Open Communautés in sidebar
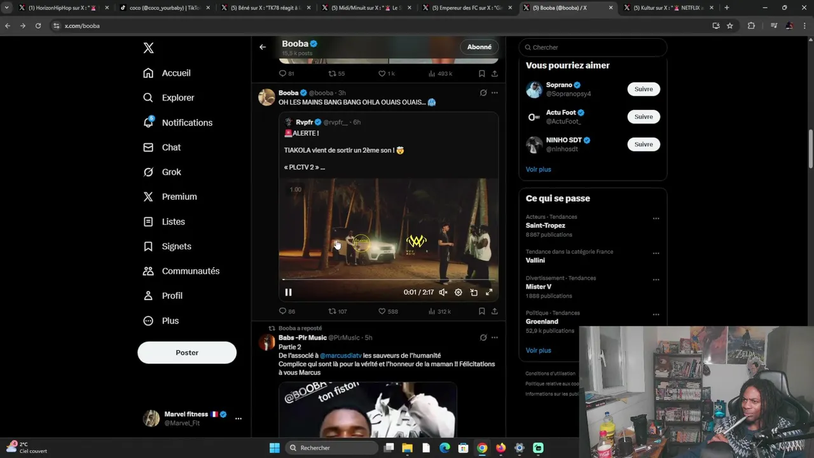Viewport: 814px width, 458px height. coord(182,271)
